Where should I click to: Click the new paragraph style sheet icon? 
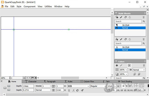(117, 17)
